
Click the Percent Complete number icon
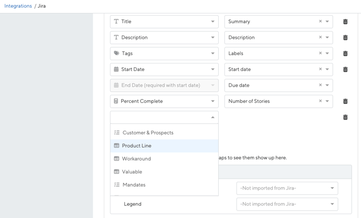pos(116,101)
